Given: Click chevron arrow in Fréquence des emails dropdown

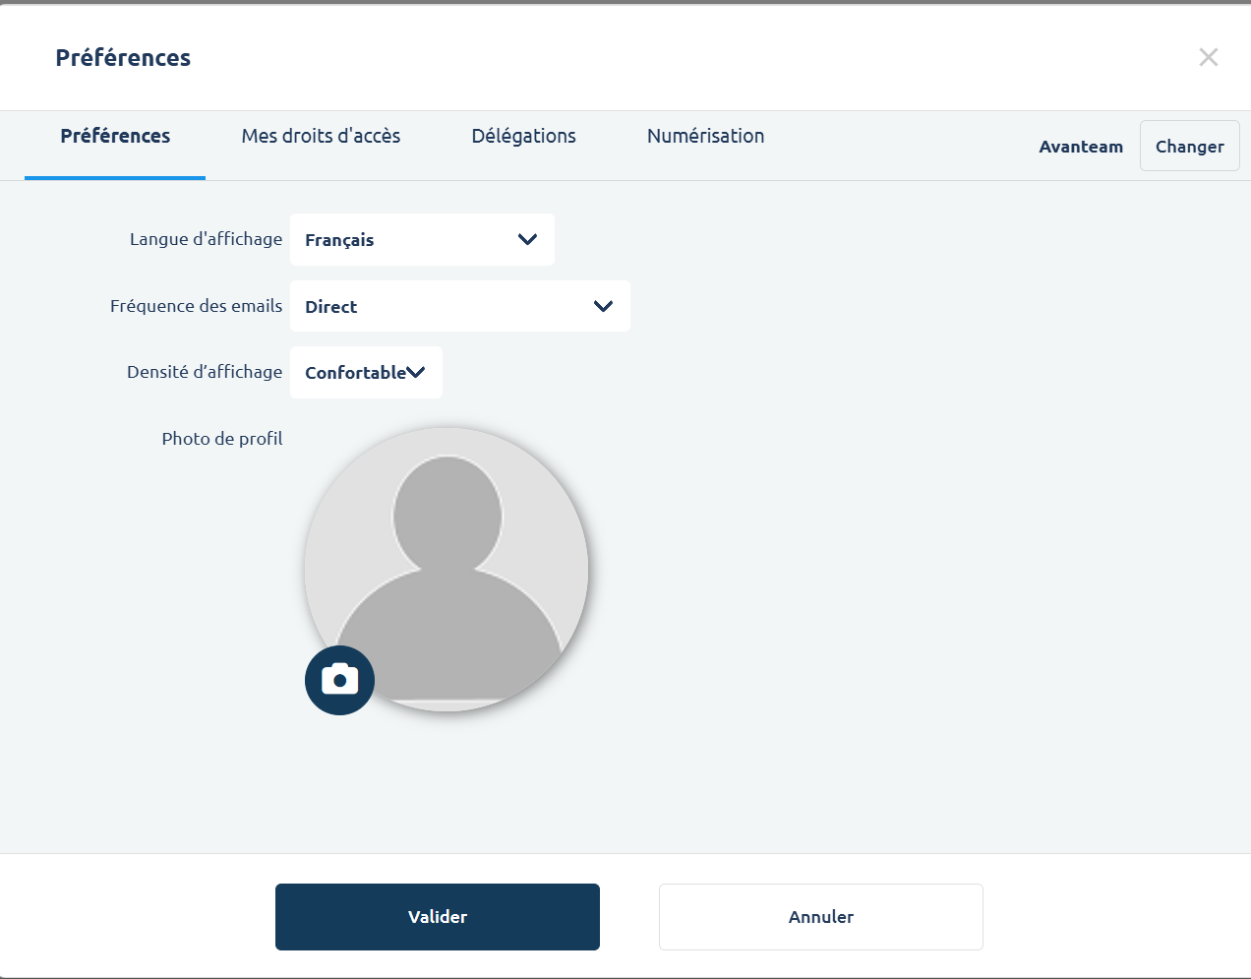Looking at the screenshot, I should pos(603,306).
